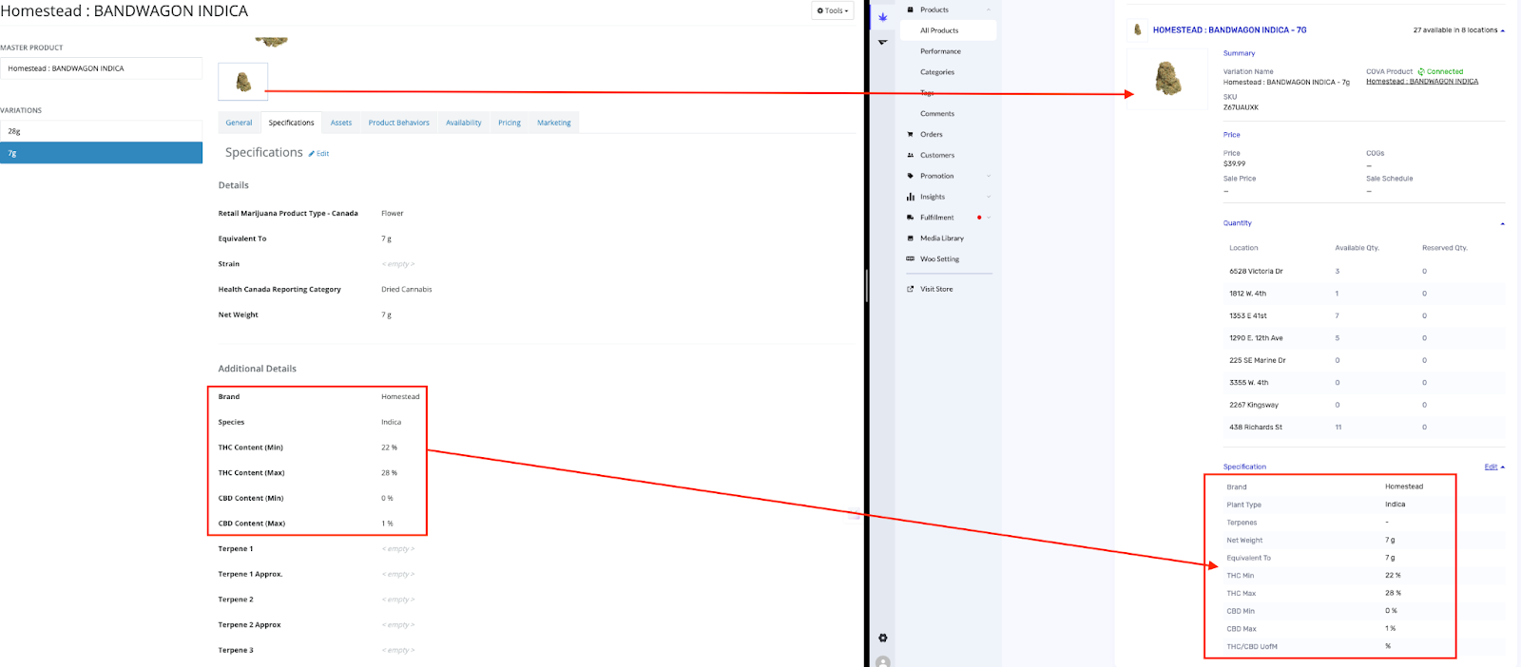Click the green Connected sync icon

pos(1421,71)
